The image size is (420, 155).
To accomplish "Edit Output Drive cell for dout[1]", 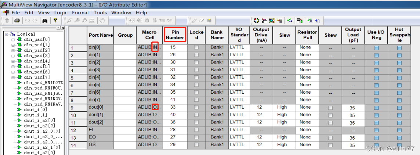I will coord(261,116).
